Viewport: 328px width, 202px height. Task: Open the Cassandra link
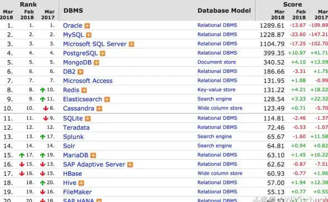click(x=79, y=109)
